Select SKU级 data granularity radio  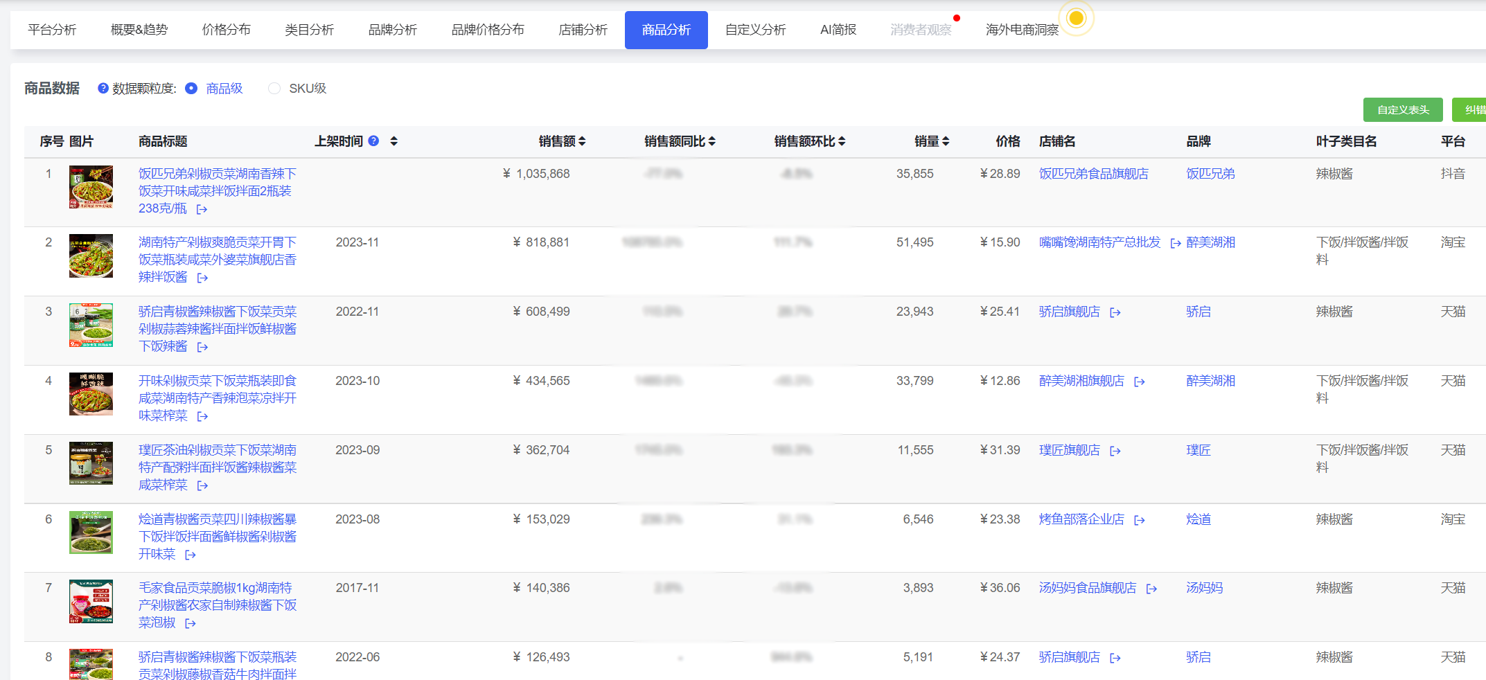click(x=274, y=88)
